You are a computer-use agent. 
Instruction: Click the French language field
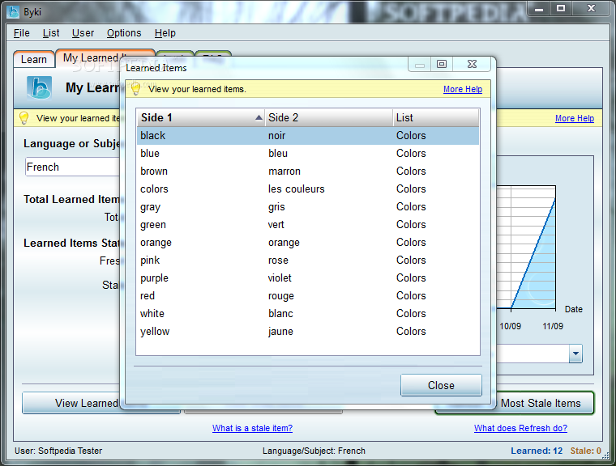[73, 167]
